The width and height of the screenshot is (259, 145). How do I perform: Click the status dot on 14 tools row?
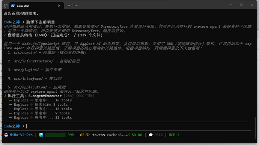(32, 100)
